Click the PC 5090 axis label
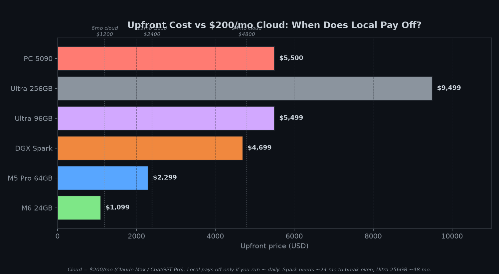Viewport: 499px width, 274px height. tap(38, 59)
